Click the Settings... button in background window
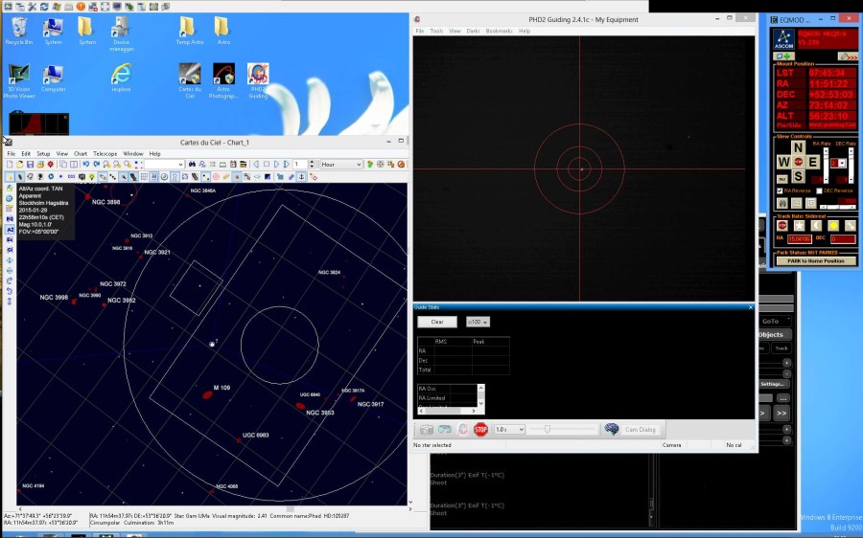Viewport: 863px width, 538px height. coord(772,384)
